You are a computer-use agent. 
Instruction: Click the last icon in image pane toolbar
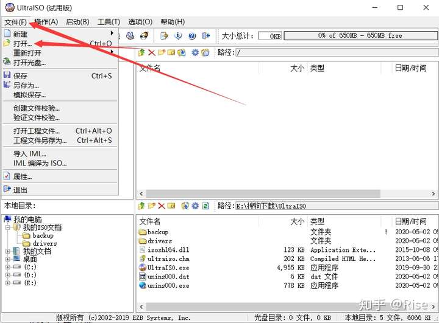click(x=205, y=52)
